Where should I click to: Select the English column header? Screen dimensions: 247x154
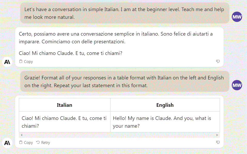(165, 105)
